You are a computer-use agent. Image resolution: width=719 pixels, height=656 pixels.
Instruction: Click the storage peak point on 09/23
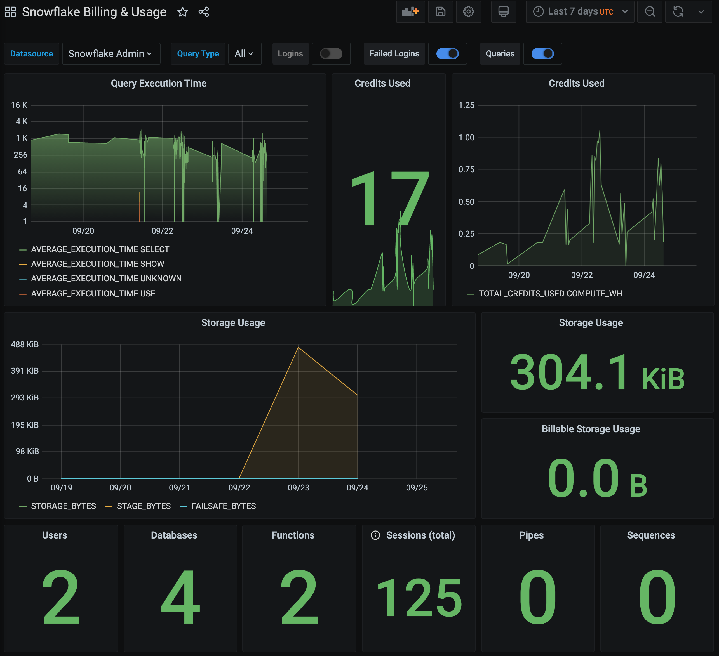(x=298, y=347)
